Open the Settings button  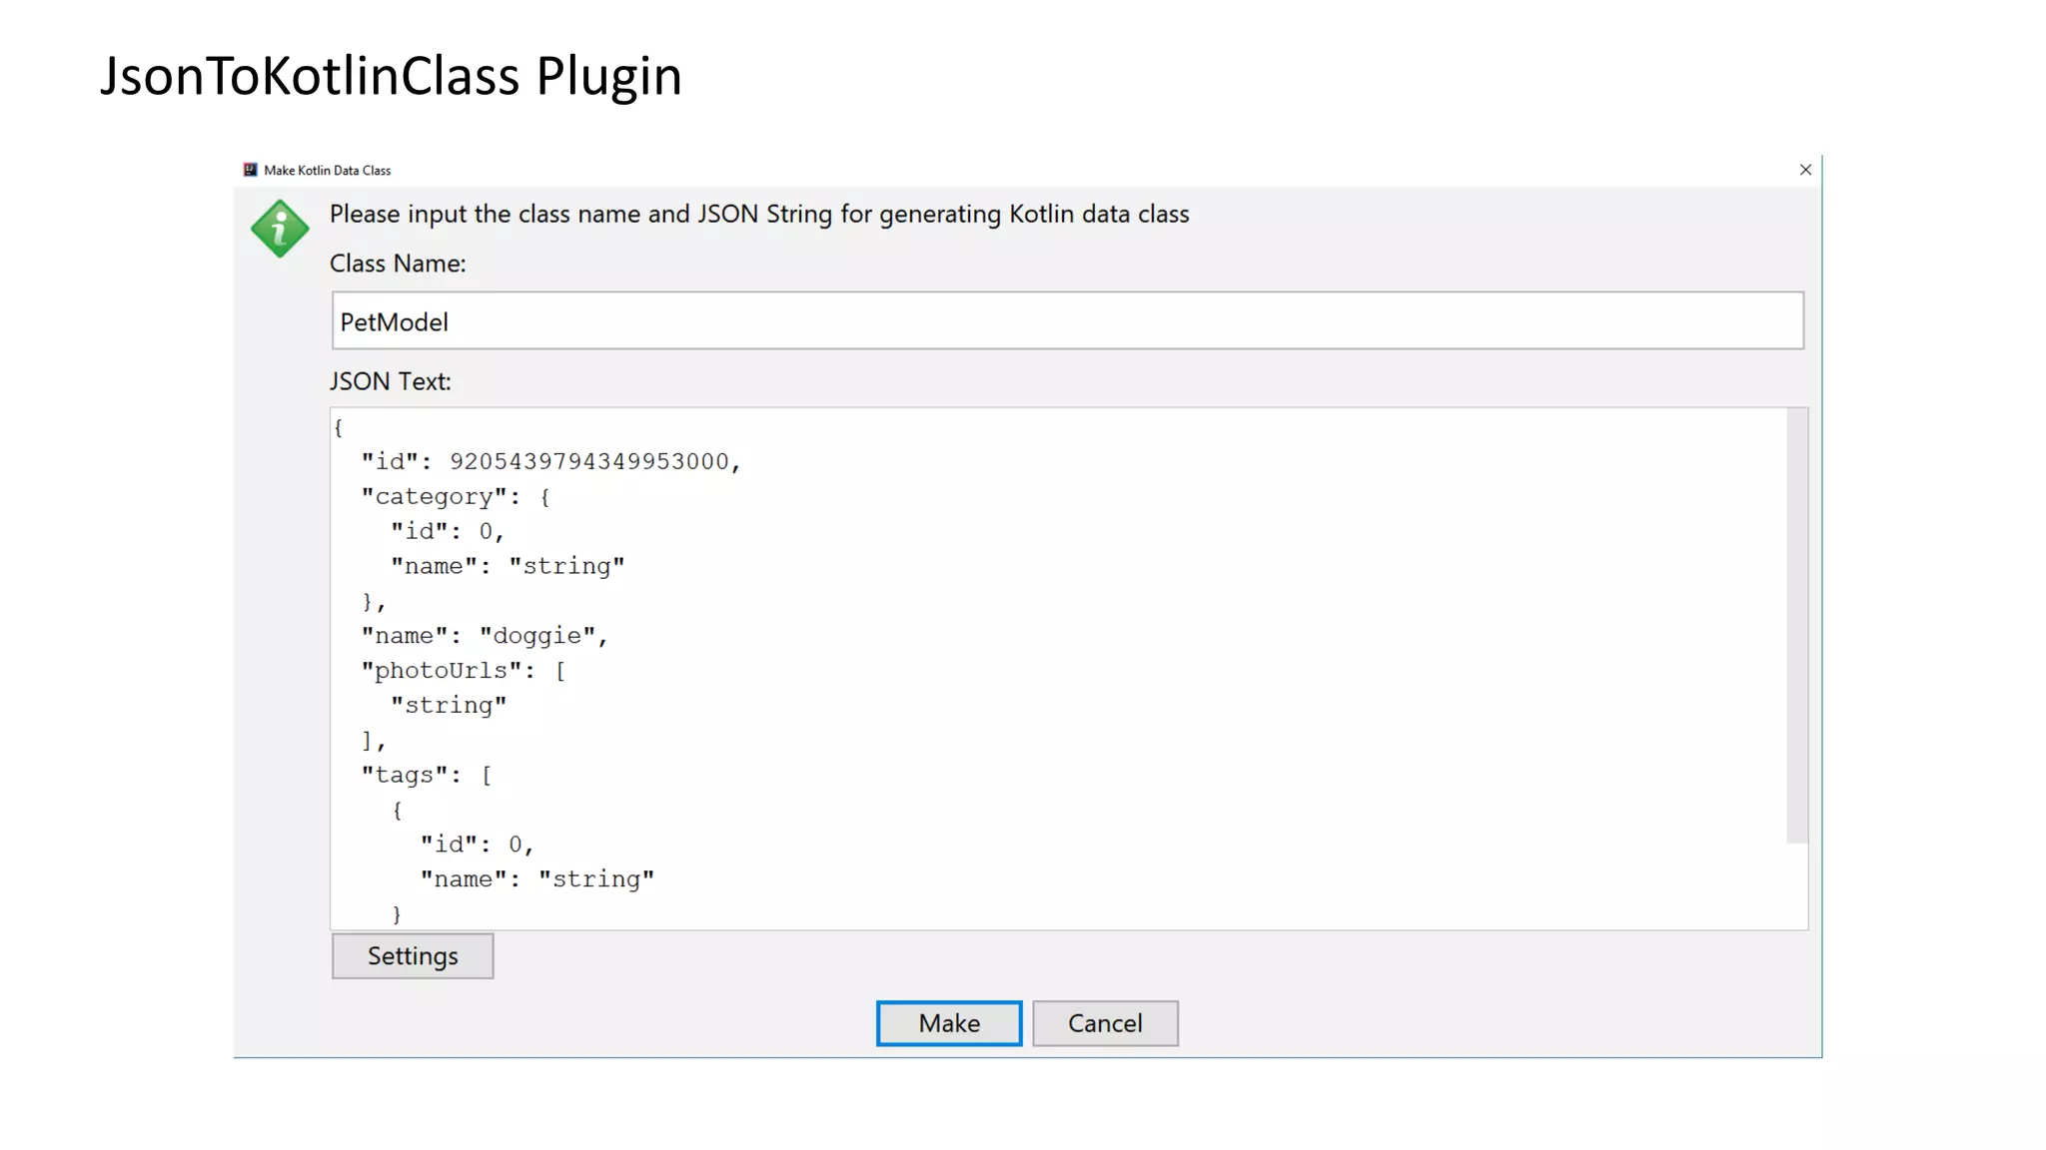(x=413, y=956)
